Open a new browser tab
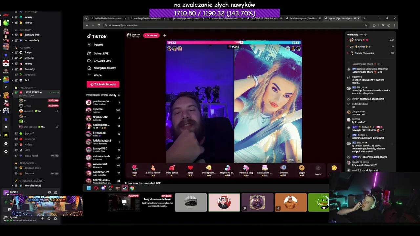The image size is (420, 236). pos(365,18)
